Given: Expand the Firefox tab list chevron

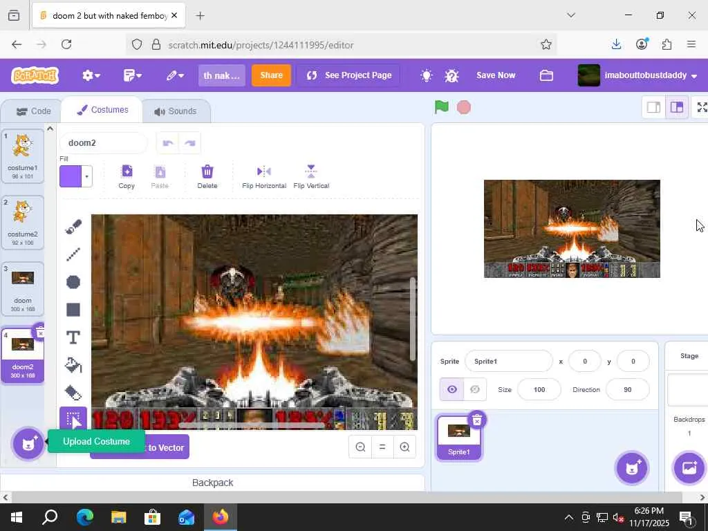Looking at the screenshot, I should point(570,15).
